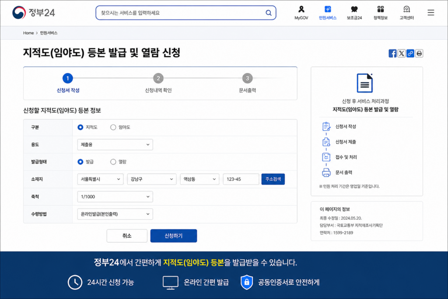Click 담당부서 국토교통부 text
The width and height of the screenshot is (448, 299).
pyautogui.click(x=351, y=225)
